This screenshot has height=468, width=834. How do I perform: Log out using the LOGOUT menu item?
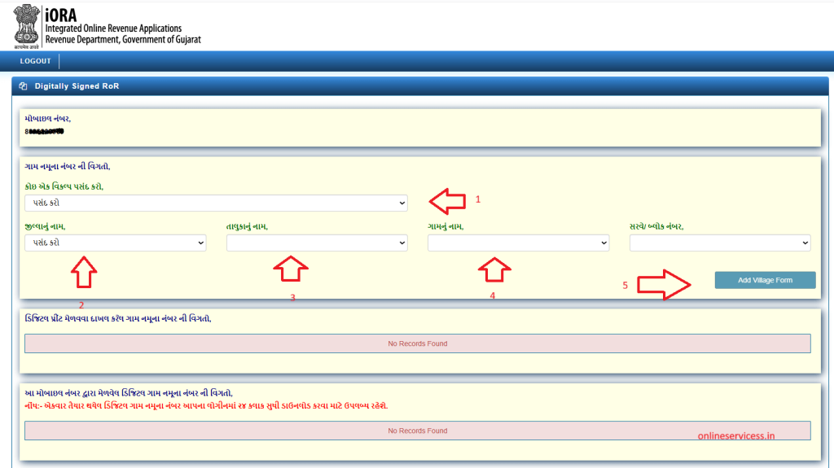(35, 61)
